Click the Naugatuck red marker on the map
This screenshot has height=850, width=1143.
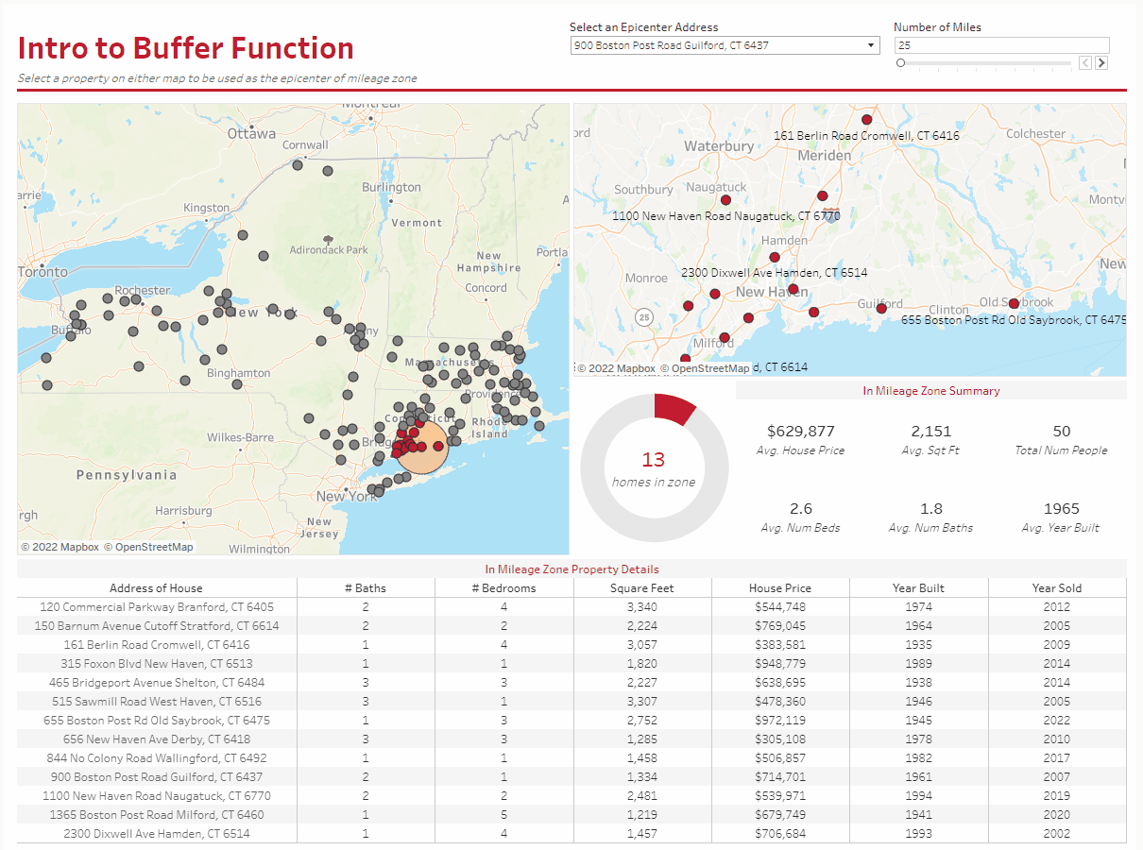pyautogui.click(x=725, y=200)
